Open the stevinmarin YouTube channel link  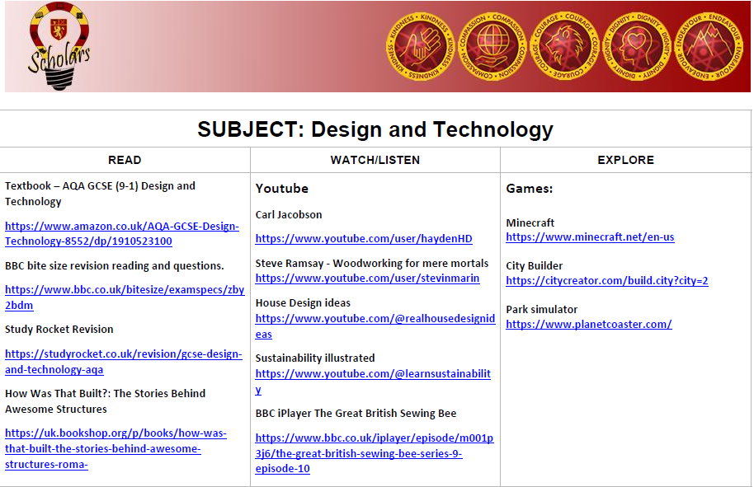(x=367, y=278)
